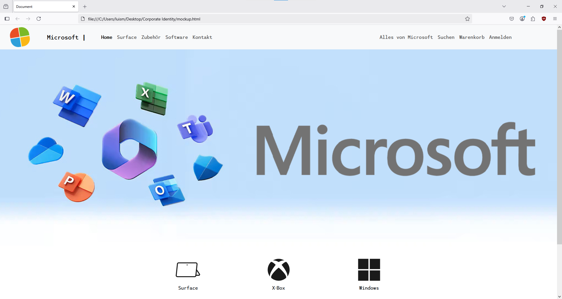Image resolution: width=562 pixels, height=299 pixels.
Task: Click the Teams app icon
Action: [195, 129]
